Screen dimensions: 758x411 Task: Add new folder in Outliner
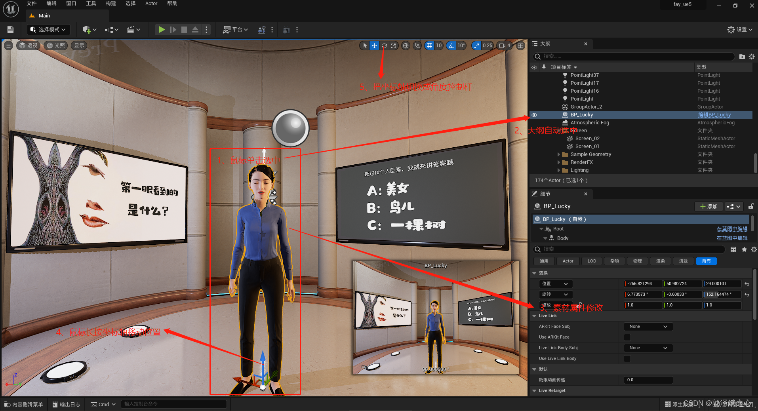pos(742,57)
